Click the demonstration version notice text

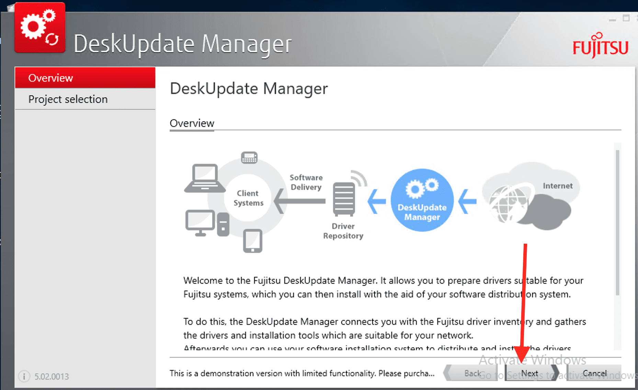point(302,373)
